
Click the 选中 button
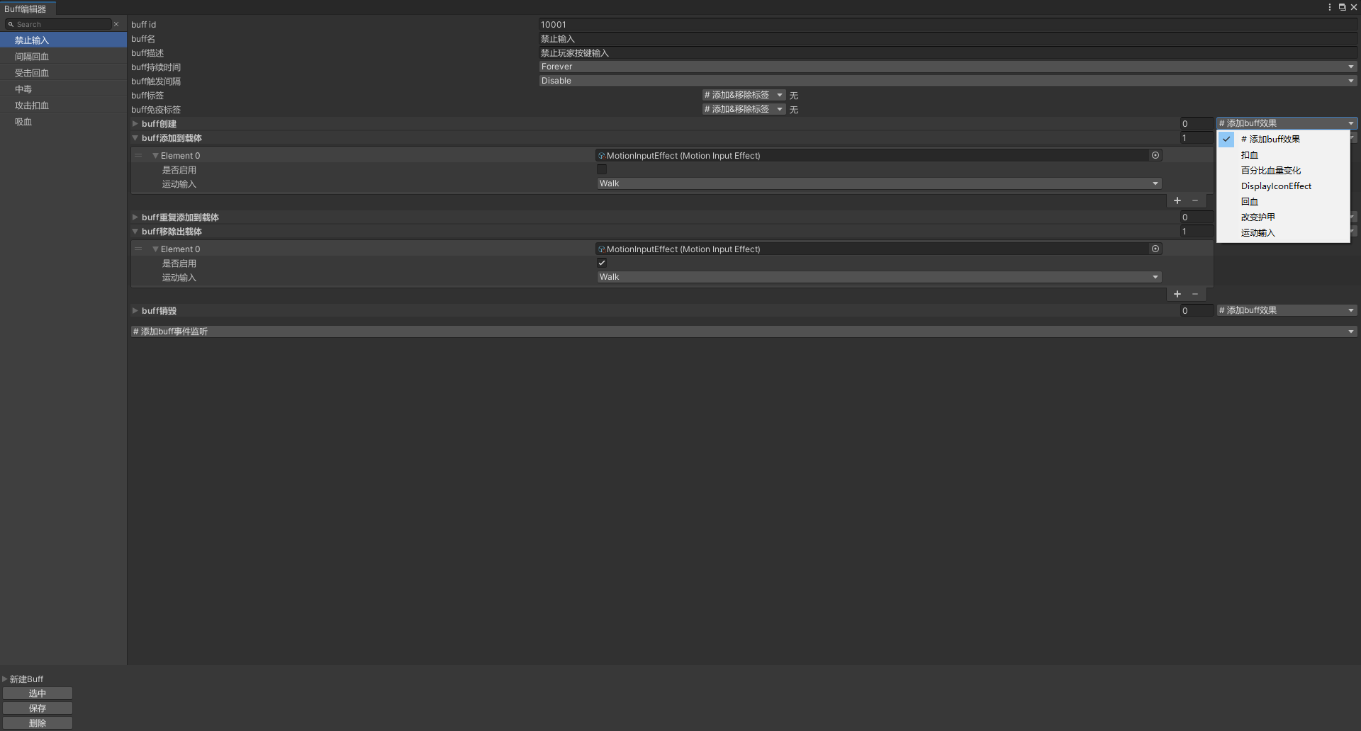38,693
